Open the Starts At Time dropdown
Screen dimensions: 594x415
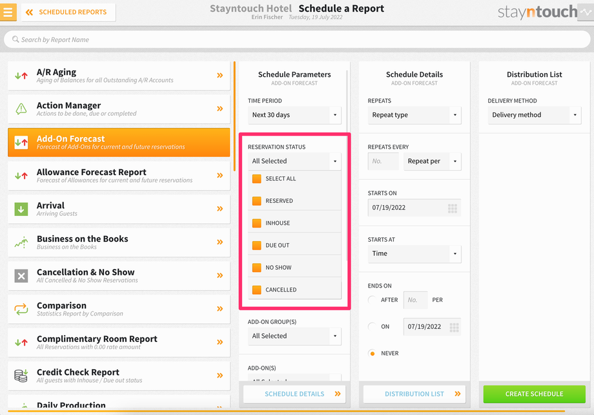click(x=415, y=254)
